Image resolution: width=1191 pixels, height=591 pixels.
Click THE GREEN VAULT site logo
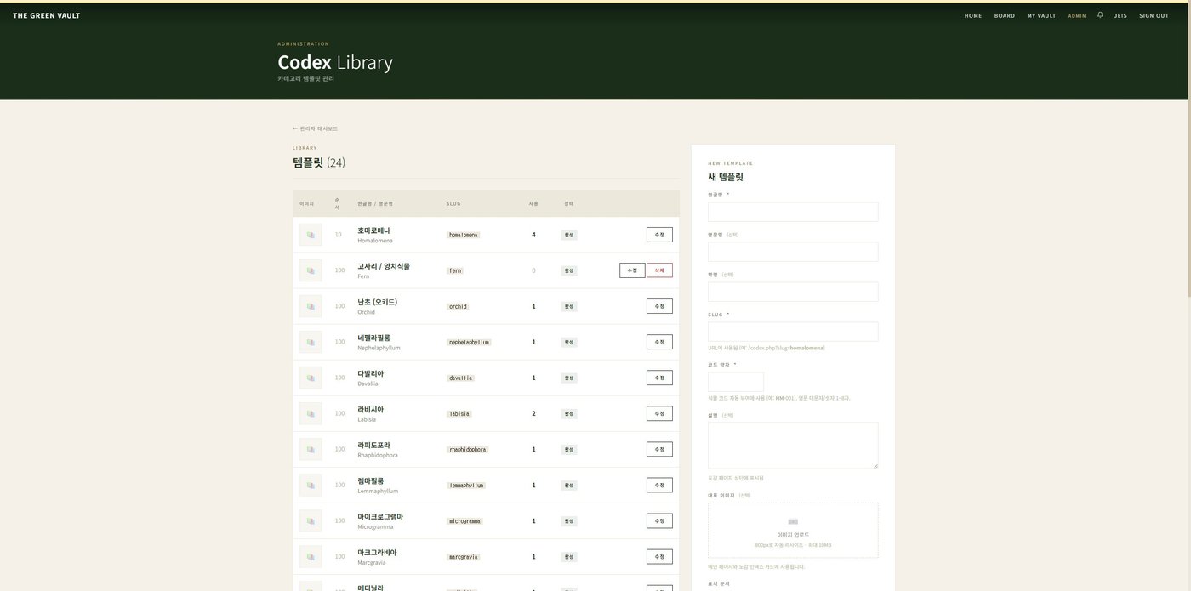[x=47, y=15]
